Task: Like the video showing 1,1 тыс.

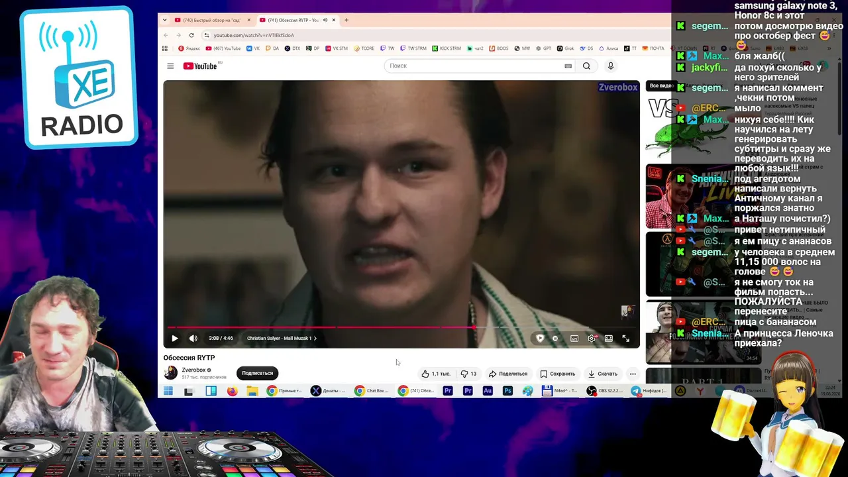Action: point(436,374)
